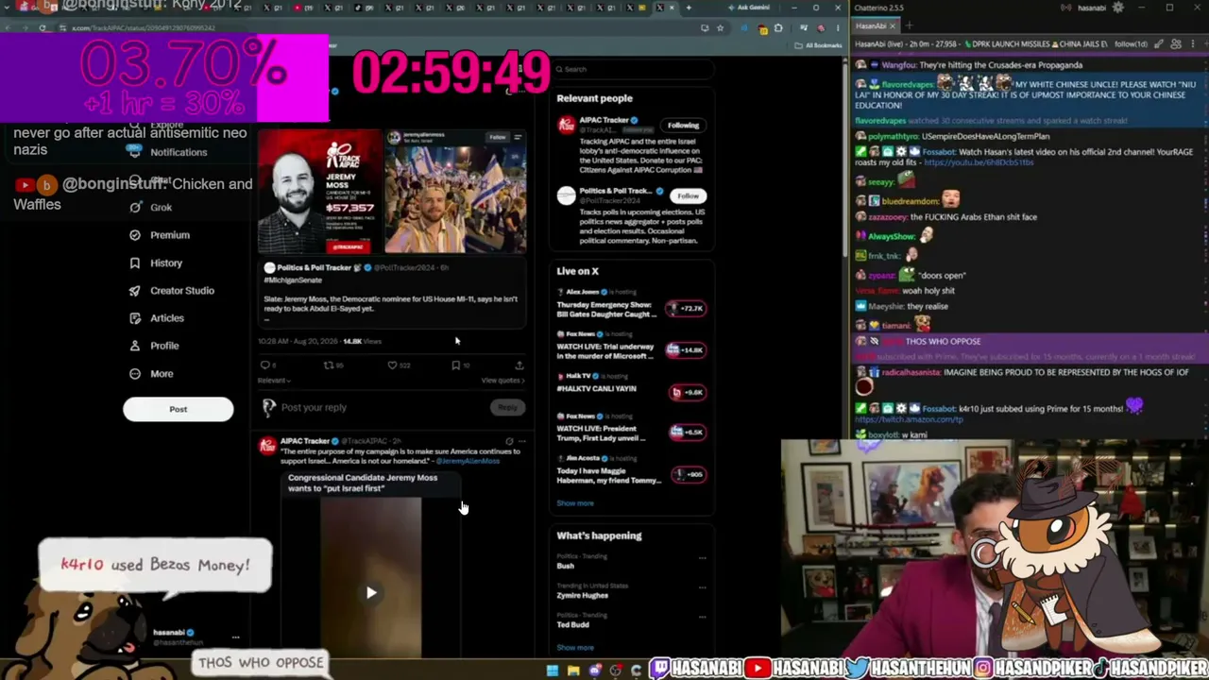
Task: Open Grok from the X sidebar
Action: click(151, 208)
